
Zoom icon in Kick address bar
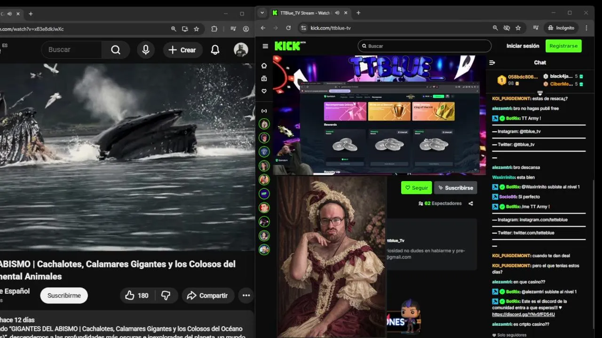pos(495,28)
